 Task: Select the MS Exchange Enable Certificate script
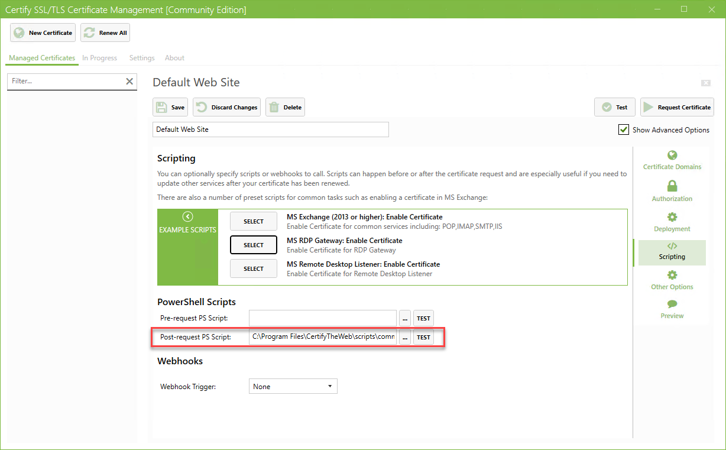pos(254,221)
